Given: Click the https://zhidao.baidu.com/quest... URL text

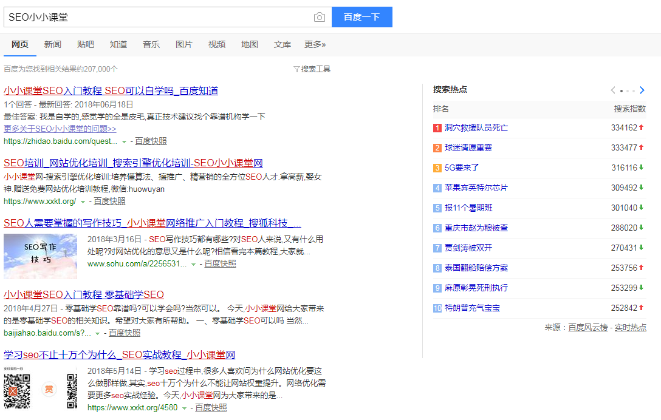Looking at the screenshot, I should [60, 141].
